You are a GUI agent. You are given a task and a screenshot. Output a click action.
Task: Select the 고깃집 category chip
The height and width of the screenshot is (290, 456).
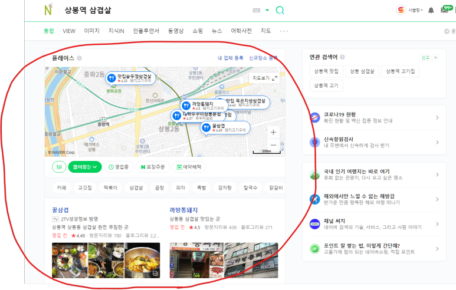tap(84, 187)
